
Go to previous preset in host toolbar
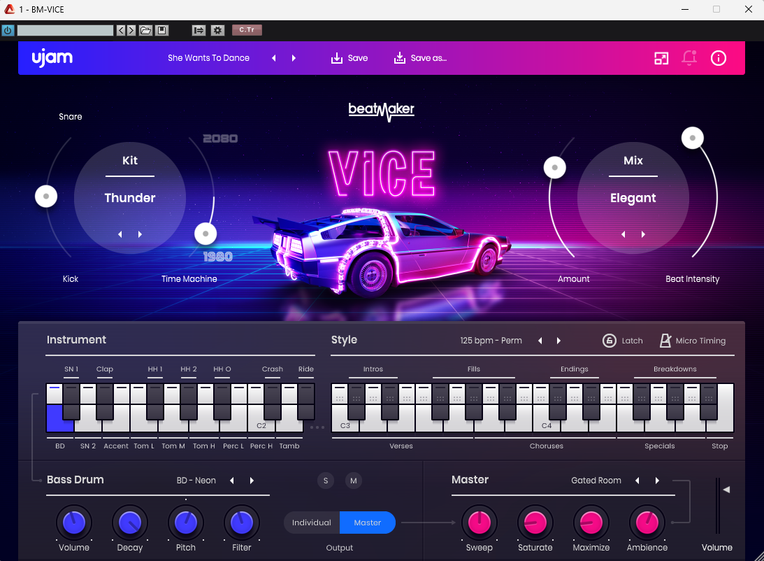122,30
